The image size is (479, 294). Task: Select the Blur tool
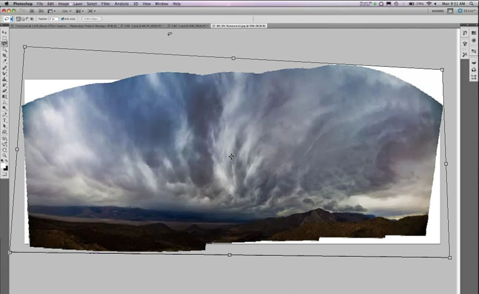[4, 102]
